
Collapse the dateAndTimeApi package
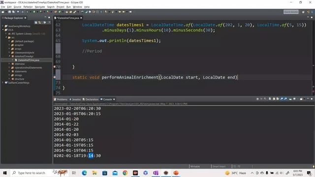9,56
